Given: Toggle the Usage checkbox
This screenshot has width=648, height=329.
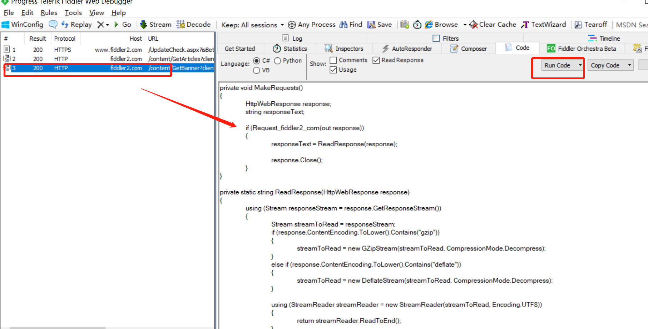Looking at the screenshot, I should click(x=333, y=70).
